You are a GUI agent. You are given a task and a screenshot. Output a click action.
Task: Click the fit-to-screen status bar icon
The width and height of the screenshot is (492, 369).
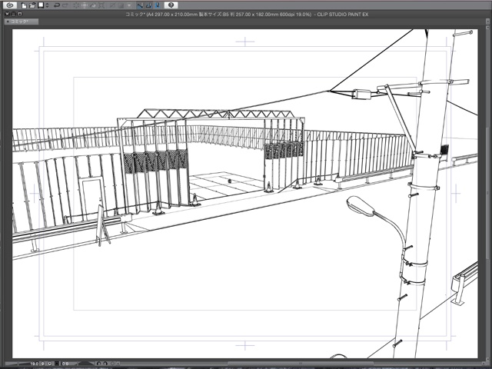[57, 364]
